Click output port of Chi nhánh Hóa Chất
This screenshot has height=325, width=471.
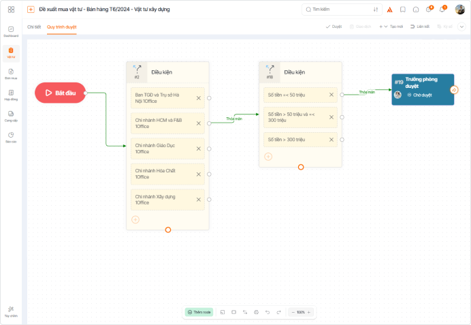209,174
